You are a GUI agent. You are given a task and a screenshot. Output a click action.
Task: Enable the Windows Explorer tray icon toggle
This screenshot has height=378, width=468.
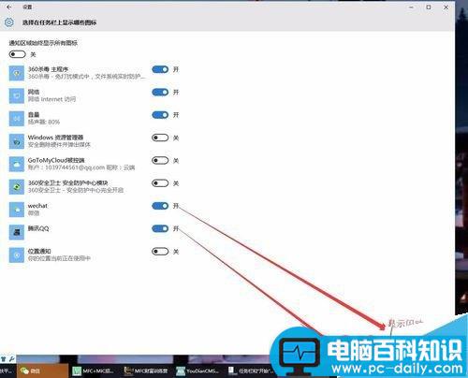(x=160, y=138)
